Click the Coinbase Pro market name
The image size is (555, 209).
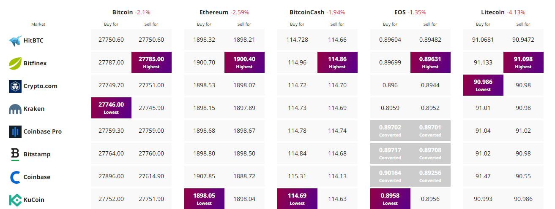(x=43, y=131)
